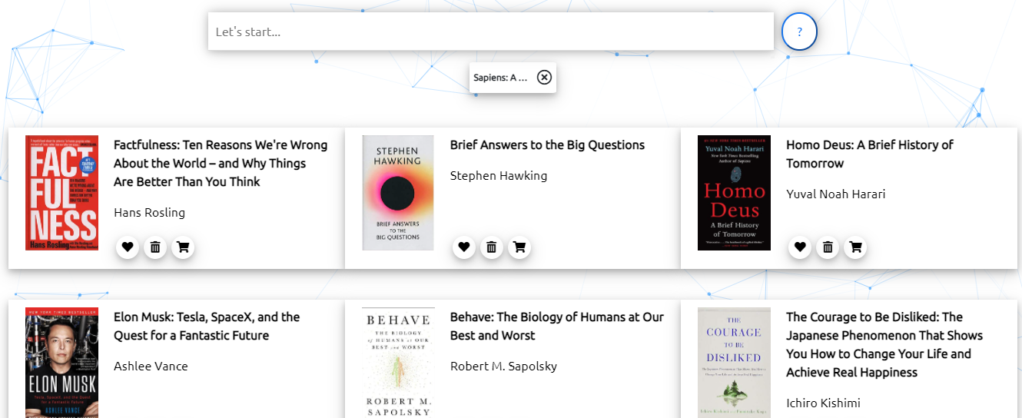The width and height of the screenshot is (1022, 418).
Task: Select author name Stephen Hawking
Action: point(499,176)
